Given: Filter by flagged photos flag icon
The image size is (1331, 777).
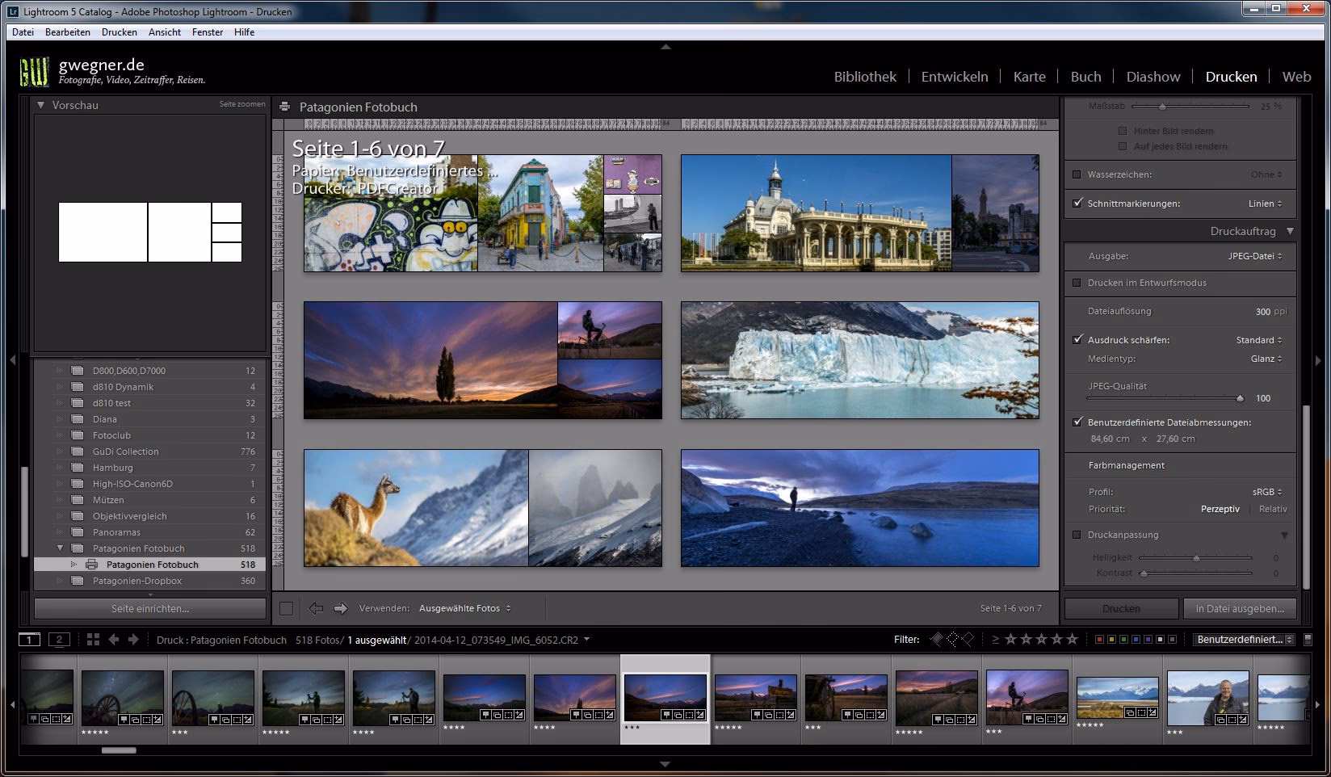Looking at the screenshot, I should coord(936,640).
